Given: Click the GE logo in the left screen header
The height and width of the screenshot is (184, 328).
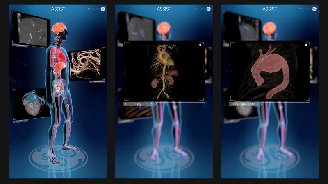Looking at the screenshot, I should (102, 9).
